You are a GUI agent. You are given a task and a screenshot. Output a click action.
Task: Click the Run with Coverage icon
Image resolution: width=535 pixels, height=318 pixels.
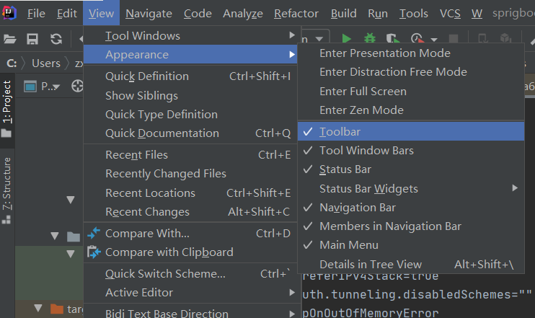tap(392, 39)
